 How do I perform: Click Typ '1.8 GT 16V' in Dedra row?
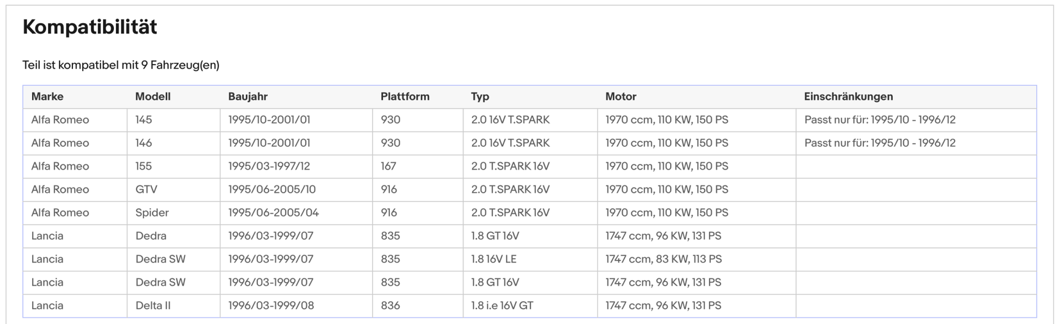[495, 236]
